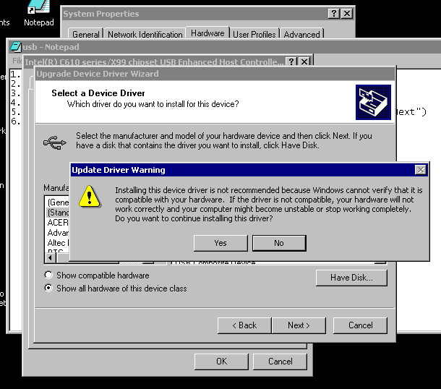Click manufacturers list left scroll arrow
441x389 pixels.
click(51, 257)
